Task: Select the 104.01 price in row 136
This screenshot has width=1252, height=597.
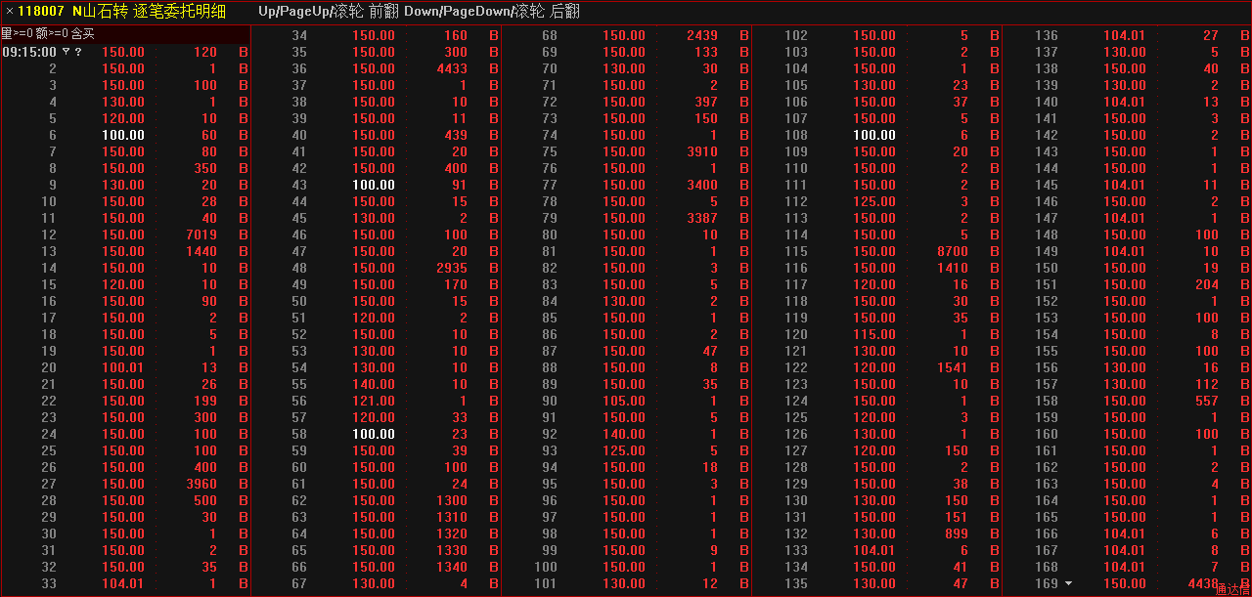Action: coord(1125,35)
